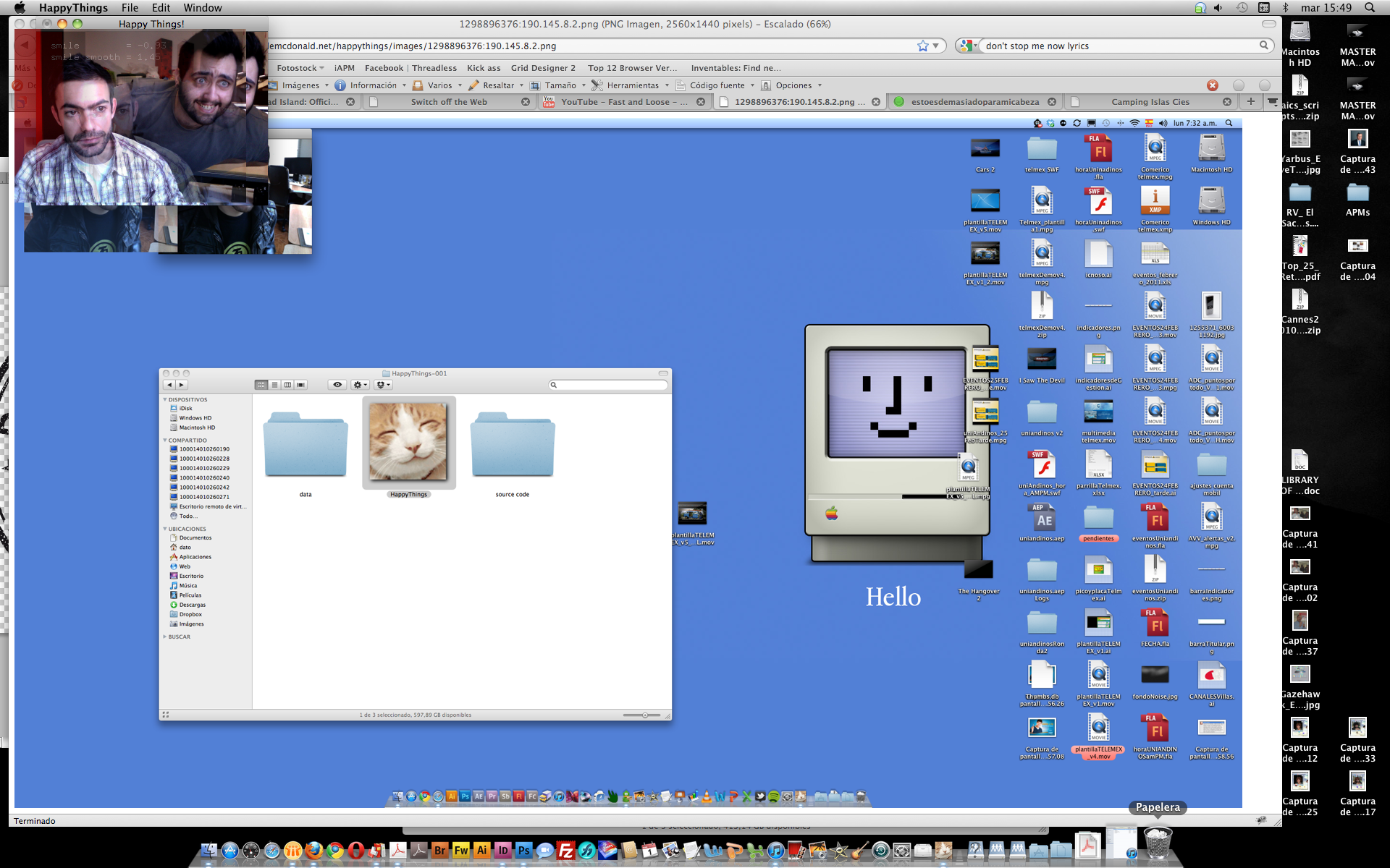Open the search engine selector dropdown
This screenshot has width=1390, height=868.
(x=967, y=46)
